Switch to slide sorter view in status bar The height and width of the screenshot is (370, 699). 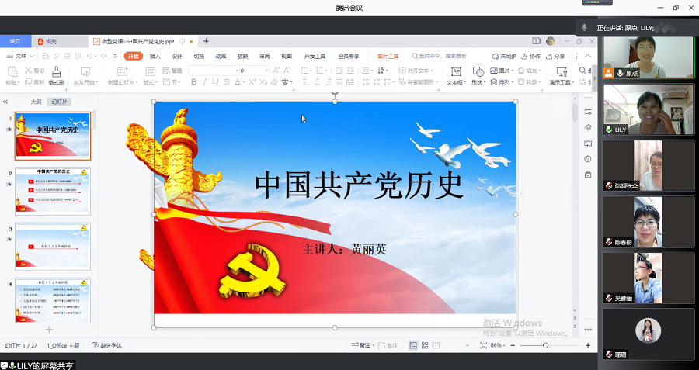(425, 345)
